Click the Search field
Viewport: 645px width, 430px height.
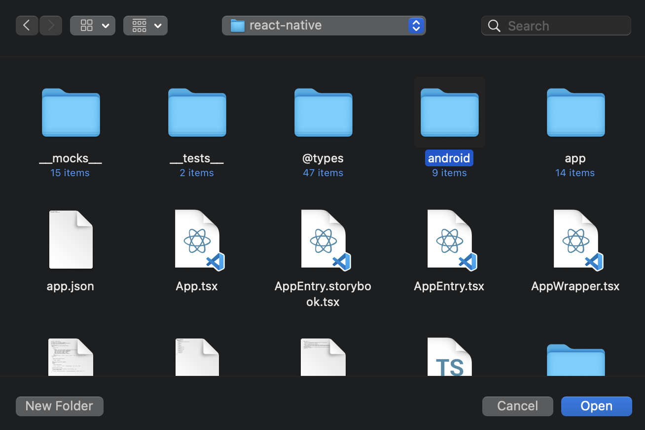(556, 26)
